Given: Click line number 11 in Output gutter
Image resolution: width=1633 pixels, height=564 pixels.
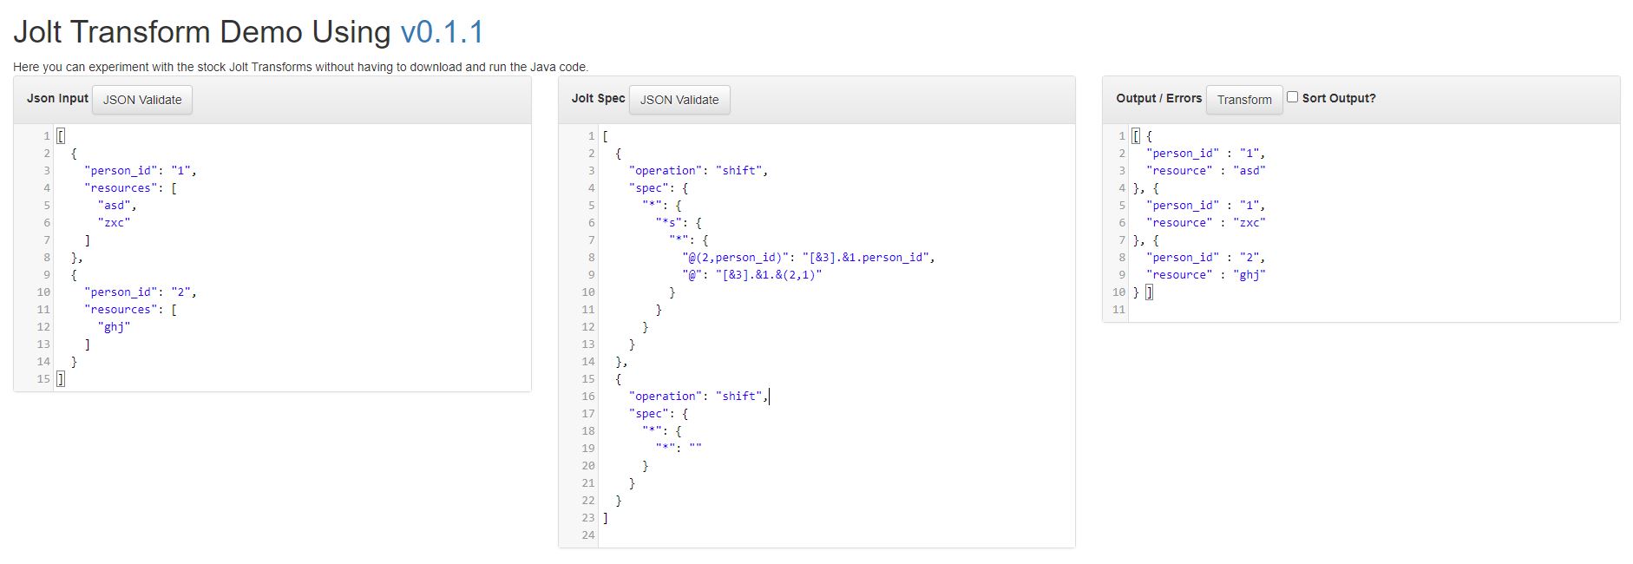Looking at the screenshot, I should [1118, 310].
